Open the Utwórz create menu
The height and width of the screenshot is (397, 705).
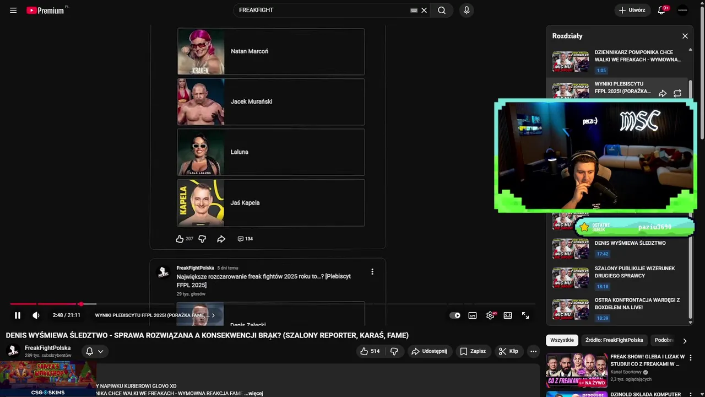pos(632,10)
